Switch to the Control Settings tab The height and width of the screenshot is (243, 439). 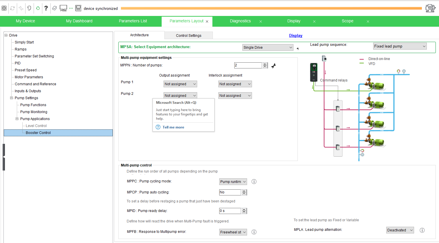[x=188, y=35]
